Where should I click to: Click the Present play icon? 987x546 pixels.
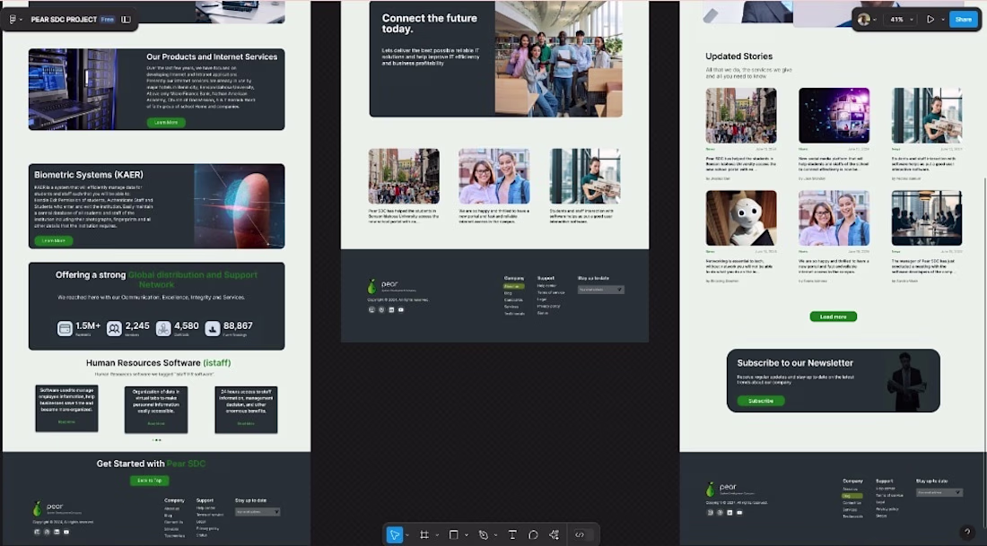click(x=930, y=20)
